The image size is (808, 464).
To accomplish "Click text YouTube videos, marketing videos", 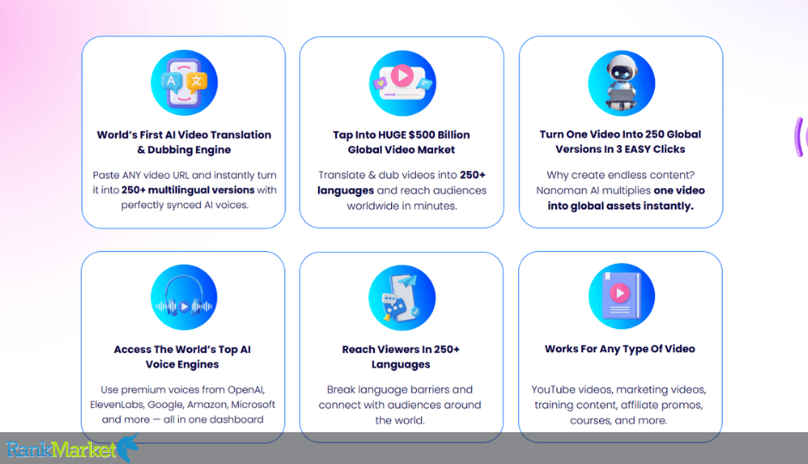I will (619, 390).
